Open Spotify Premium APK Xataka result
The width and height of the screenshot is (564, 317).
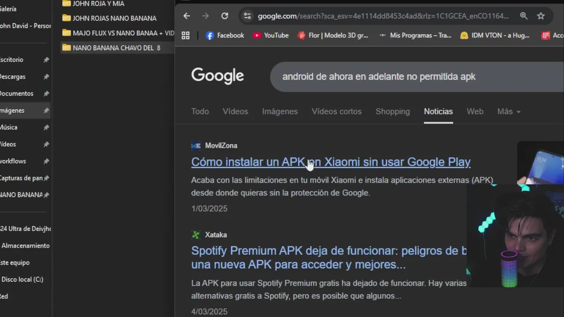[x=329, y=258]
